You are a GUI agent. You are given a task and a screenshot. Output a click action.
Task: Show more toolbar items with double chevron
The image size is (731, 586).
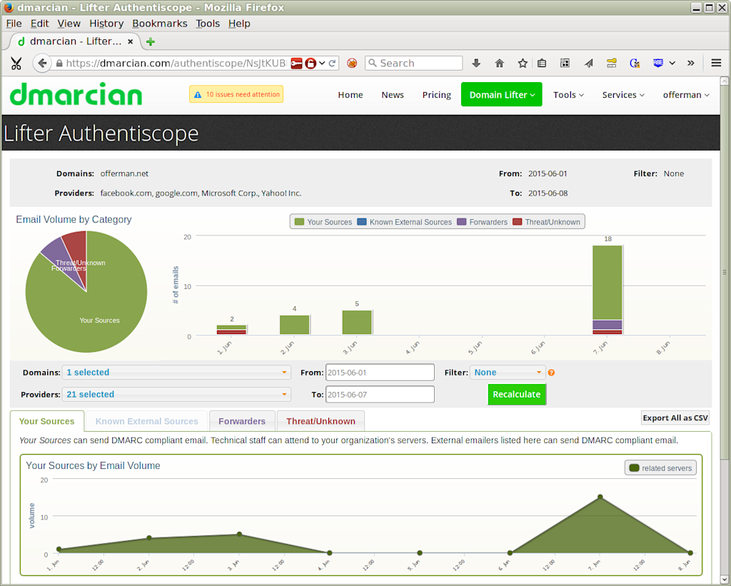coord(691,63)
